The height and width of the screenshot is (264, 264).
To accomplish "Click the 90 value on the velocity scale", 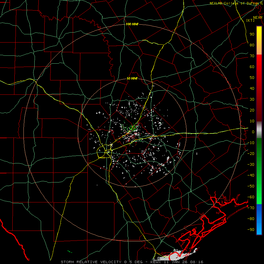I will [x=252, y=34].
